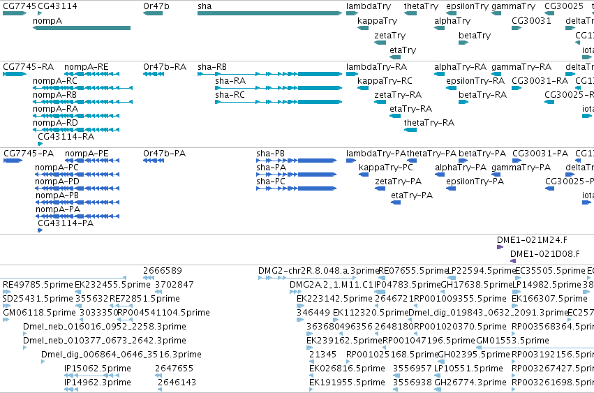This screenshot has height=393, width=594.
Task: Click the Dmel_neb_016016_0952_2258.3prime label
Action: [105, 327]
